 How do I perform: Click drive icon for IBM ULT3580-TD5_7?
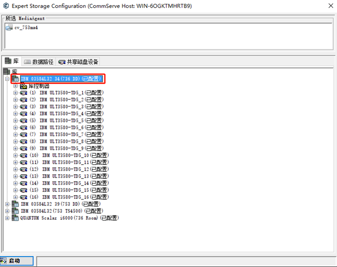(23, 135)
